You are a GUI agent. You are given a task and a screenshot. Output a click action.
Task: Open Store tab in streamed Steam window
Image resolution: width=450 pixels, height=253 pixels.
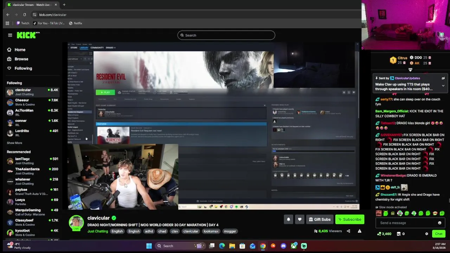tap(74, 47)
